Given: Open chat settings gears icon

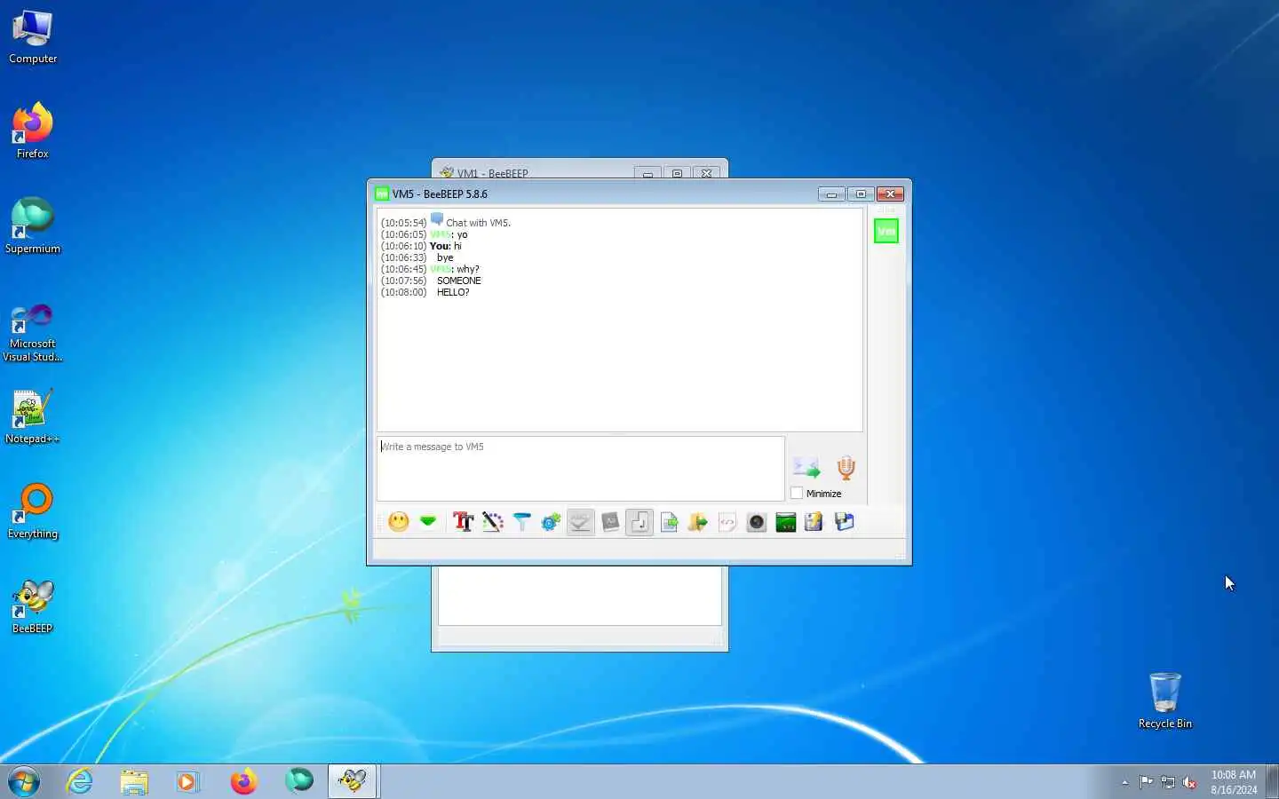Looking at the screenshot, I should click(551, 522).
